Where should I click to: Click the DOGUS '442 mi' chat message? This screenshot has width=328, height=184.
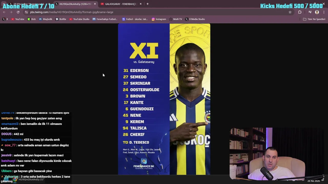(x=12, y=134)
